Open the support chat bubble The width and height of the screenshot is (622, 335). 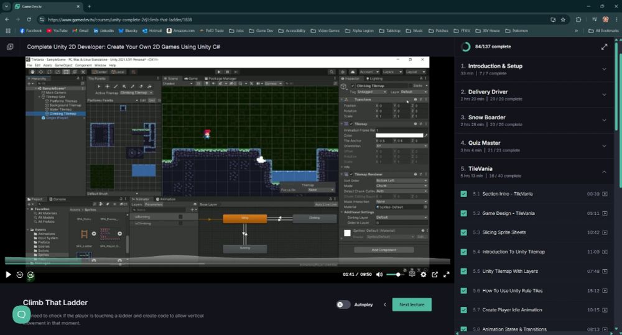21,314
